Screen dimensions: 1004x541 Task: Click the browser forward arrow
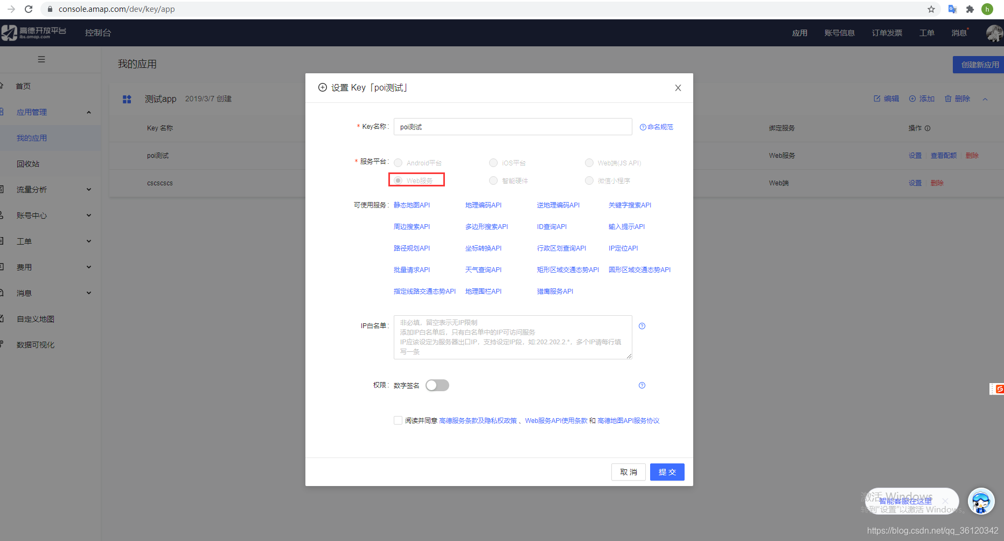point(11,9)
